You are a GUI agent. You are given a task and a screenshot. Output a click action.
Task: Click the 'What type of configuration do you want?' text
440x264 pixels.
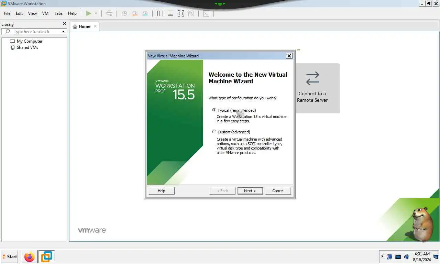(242, 98)
